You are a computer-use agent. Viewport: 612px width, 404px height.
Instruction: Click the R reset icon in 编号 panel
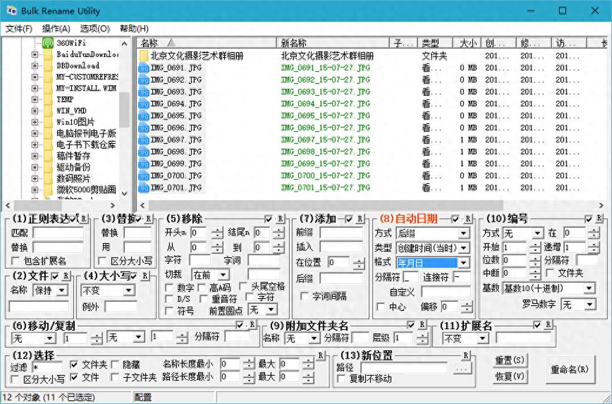pyautogui.click(x=598, y=218)
